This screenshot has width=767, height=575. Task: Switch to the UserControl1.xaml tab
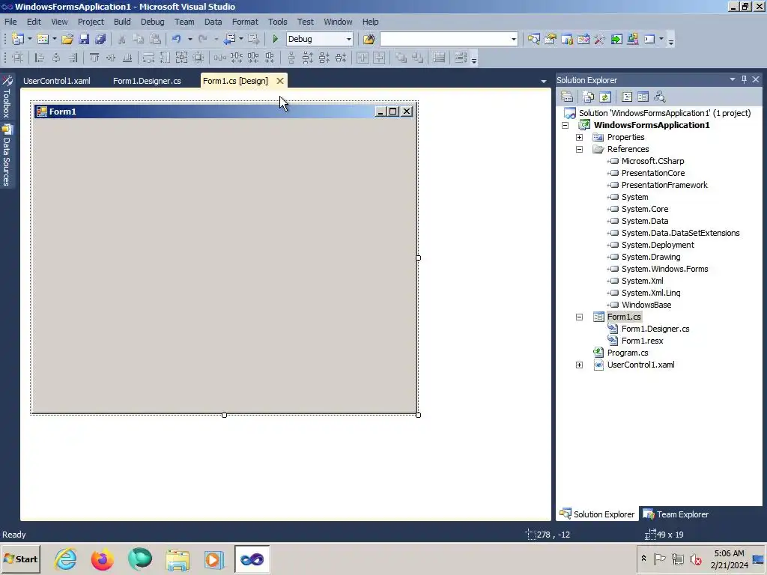click(57, 81)
